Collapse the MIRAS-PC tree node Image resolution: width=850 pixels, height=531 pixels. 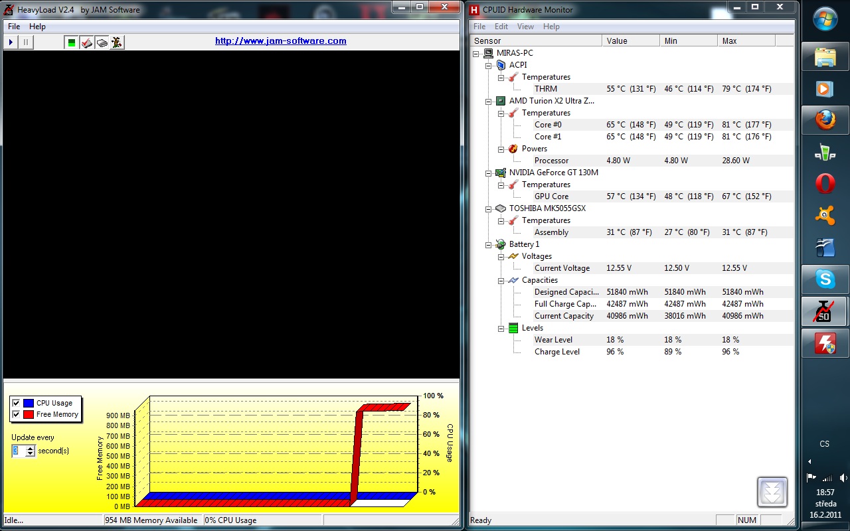pos(476,53)
